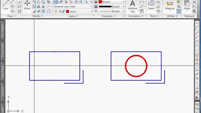Click the Insert block tool

(x=151, y=5)
